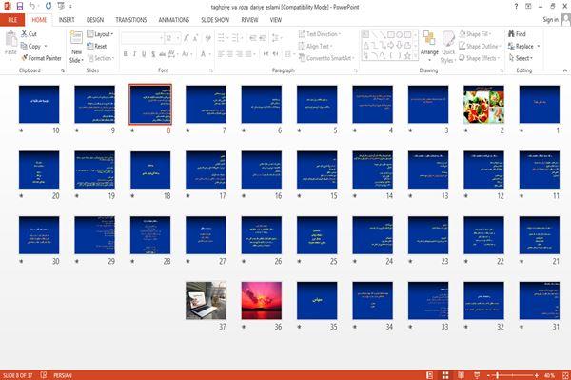Clear all formatting eraser icon
The height and width of the screenshot is (380, 571).
(207, 38)
